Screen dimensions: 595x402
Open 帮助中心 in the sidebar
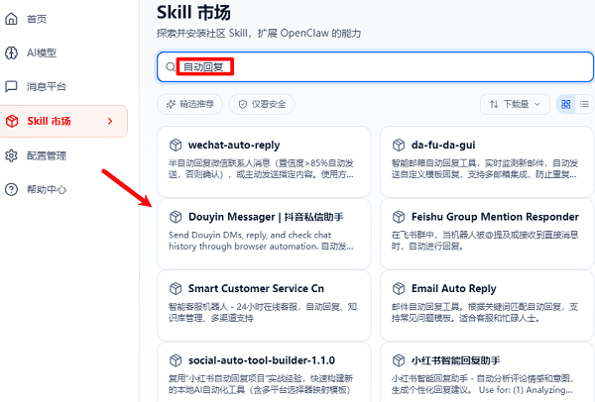click(48, 189)
